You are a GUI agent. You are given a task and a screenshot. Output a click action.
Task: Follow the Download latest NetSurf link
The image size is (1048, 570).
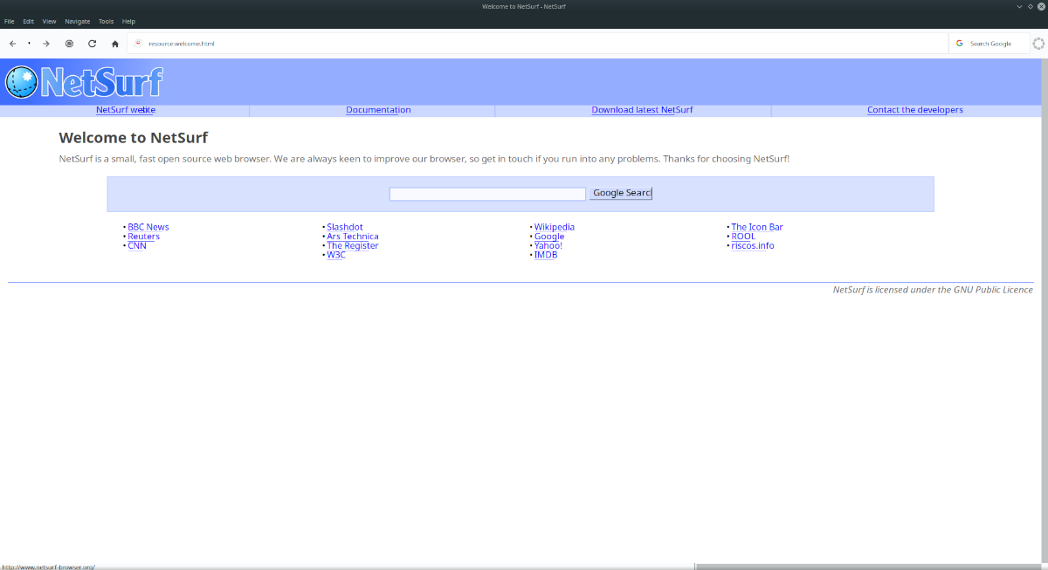coord(642,109)
